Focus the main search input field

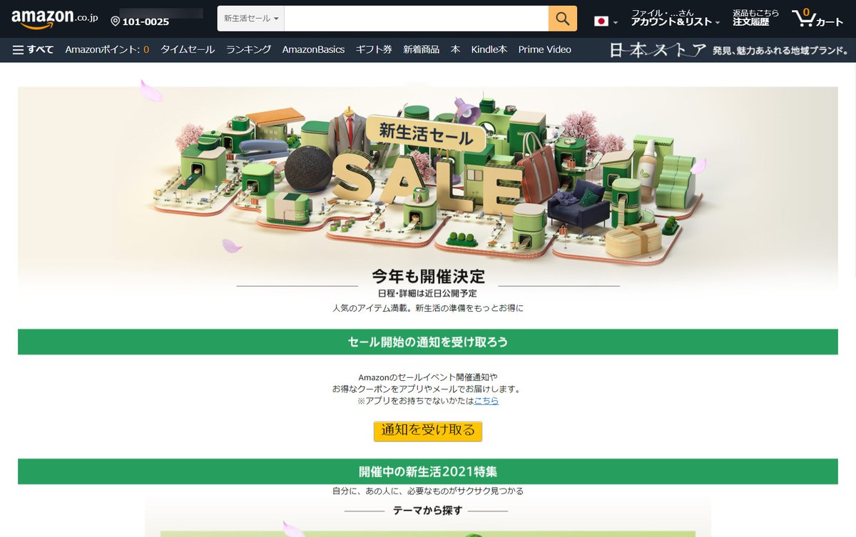tap(417, 19)
